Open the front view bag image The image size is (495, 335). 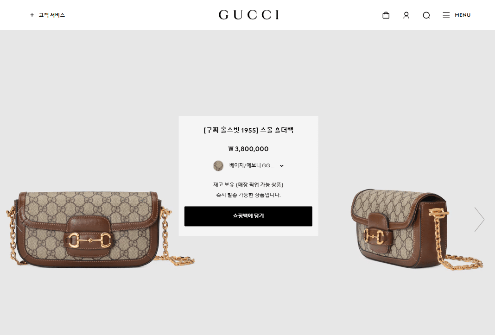(101, 229)
